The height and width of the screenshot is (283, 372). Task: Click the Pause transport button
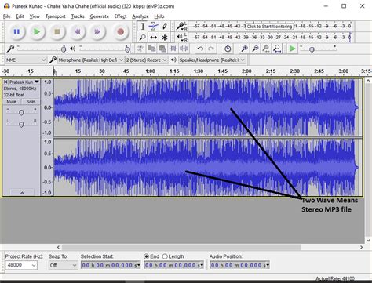(16, 32)
